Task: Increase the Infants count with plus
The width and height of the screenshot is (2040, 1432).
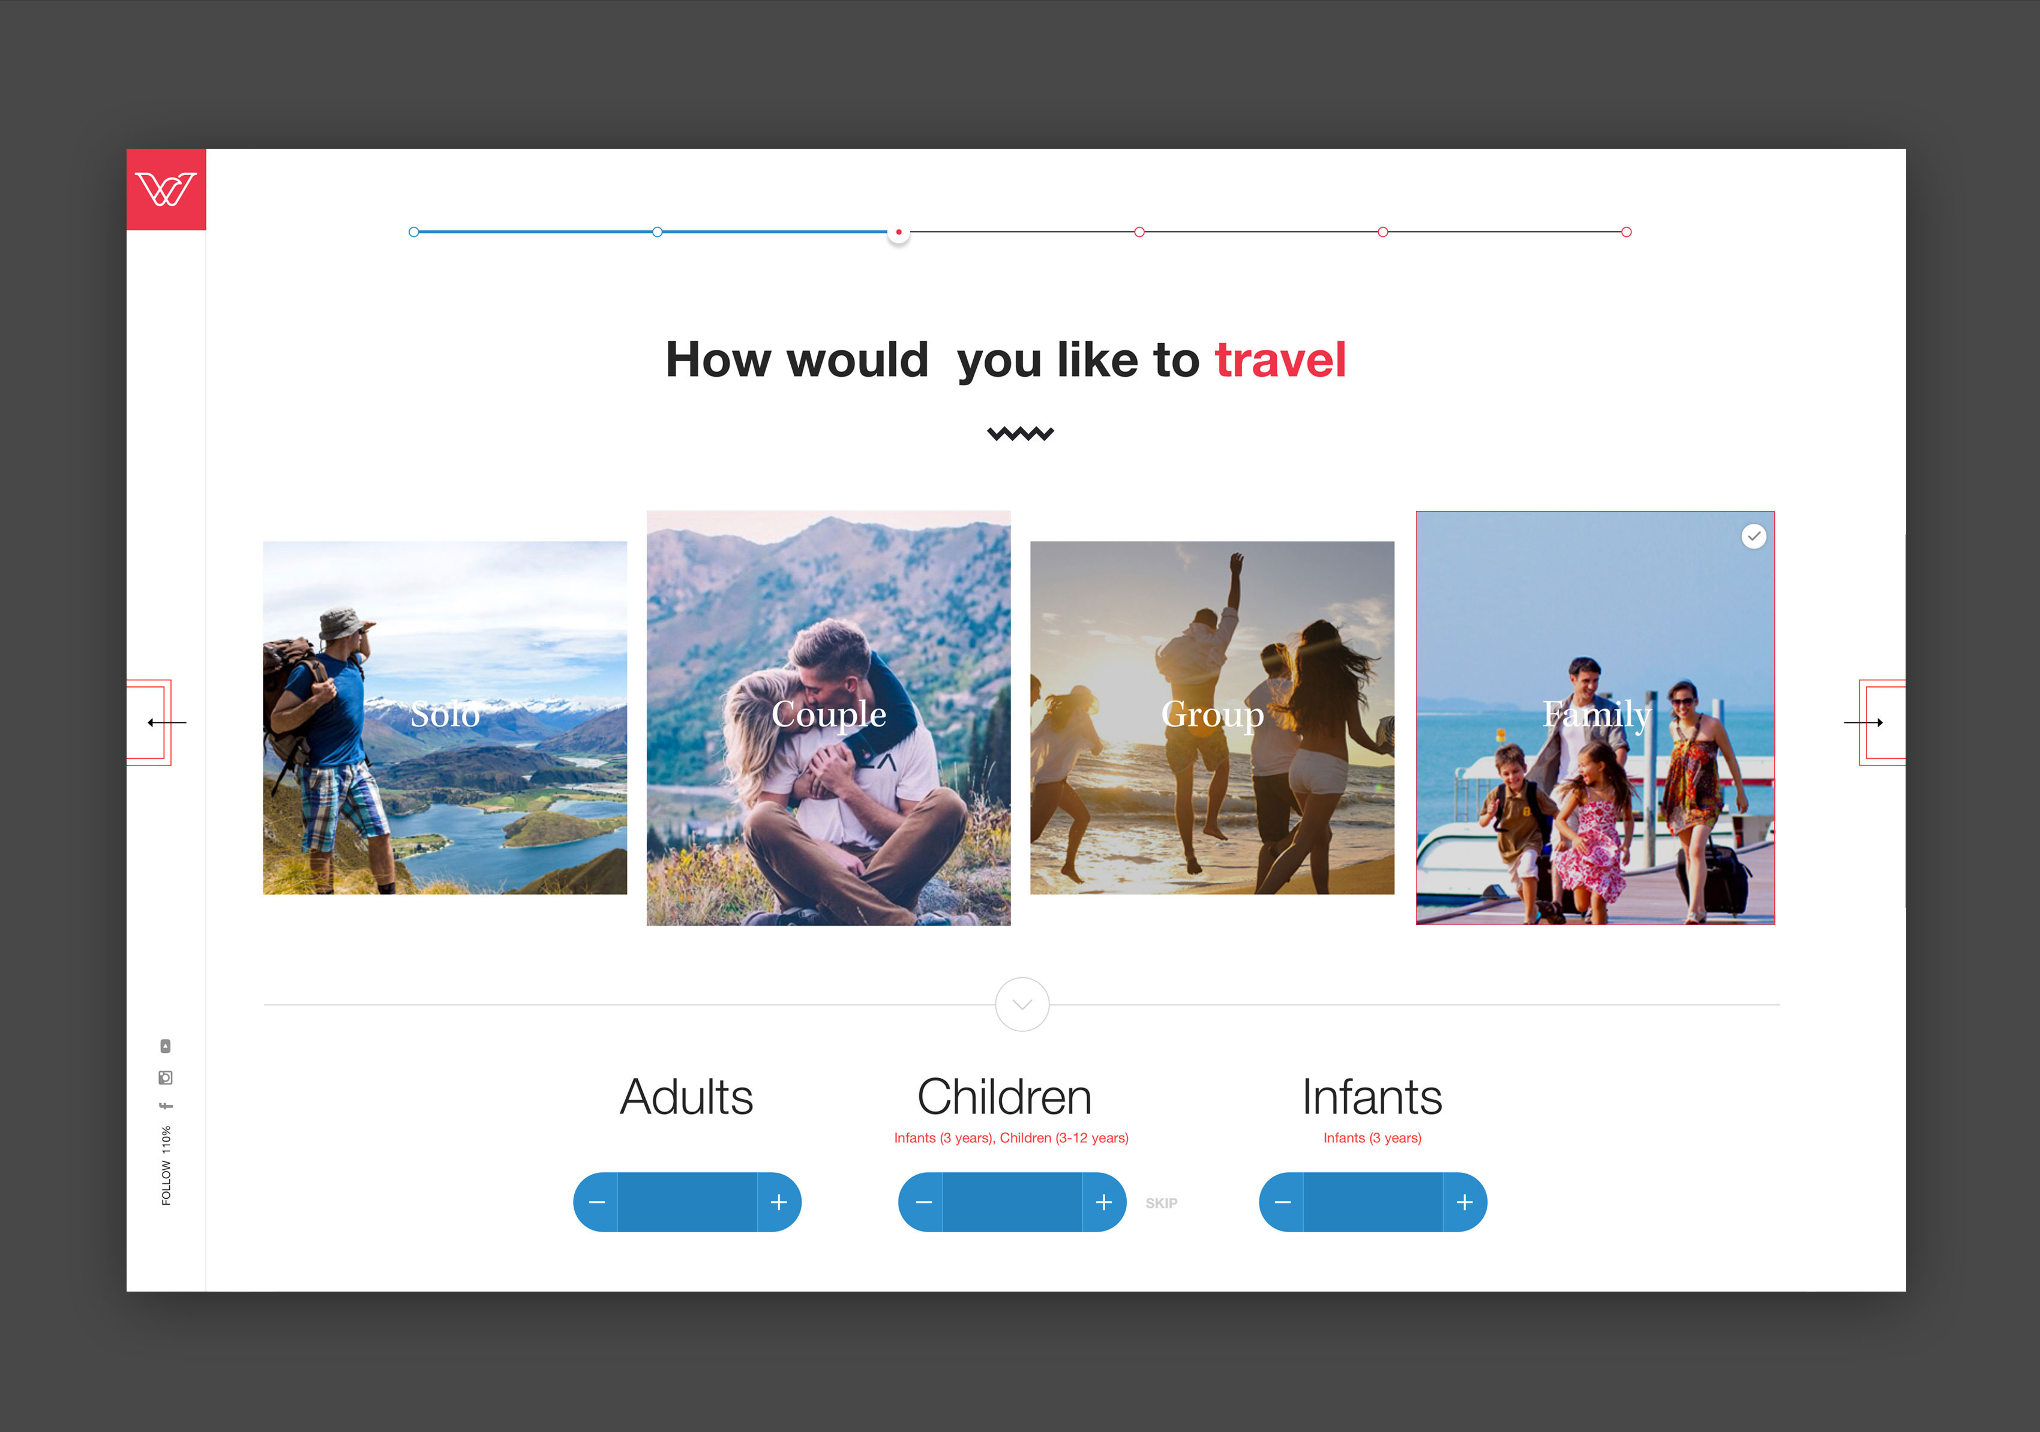Action: [x=1465, y=1202]
